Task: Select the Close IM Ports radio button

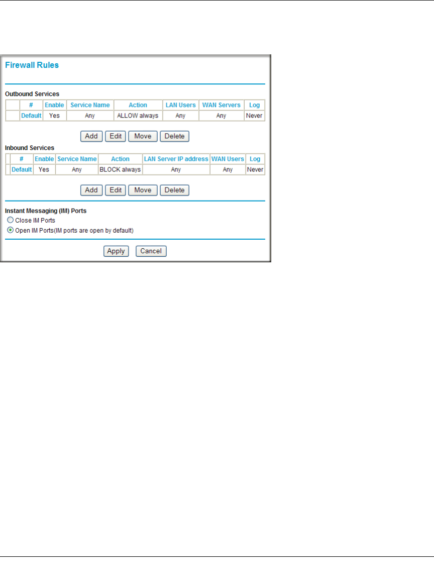Action: coord(11,220)
